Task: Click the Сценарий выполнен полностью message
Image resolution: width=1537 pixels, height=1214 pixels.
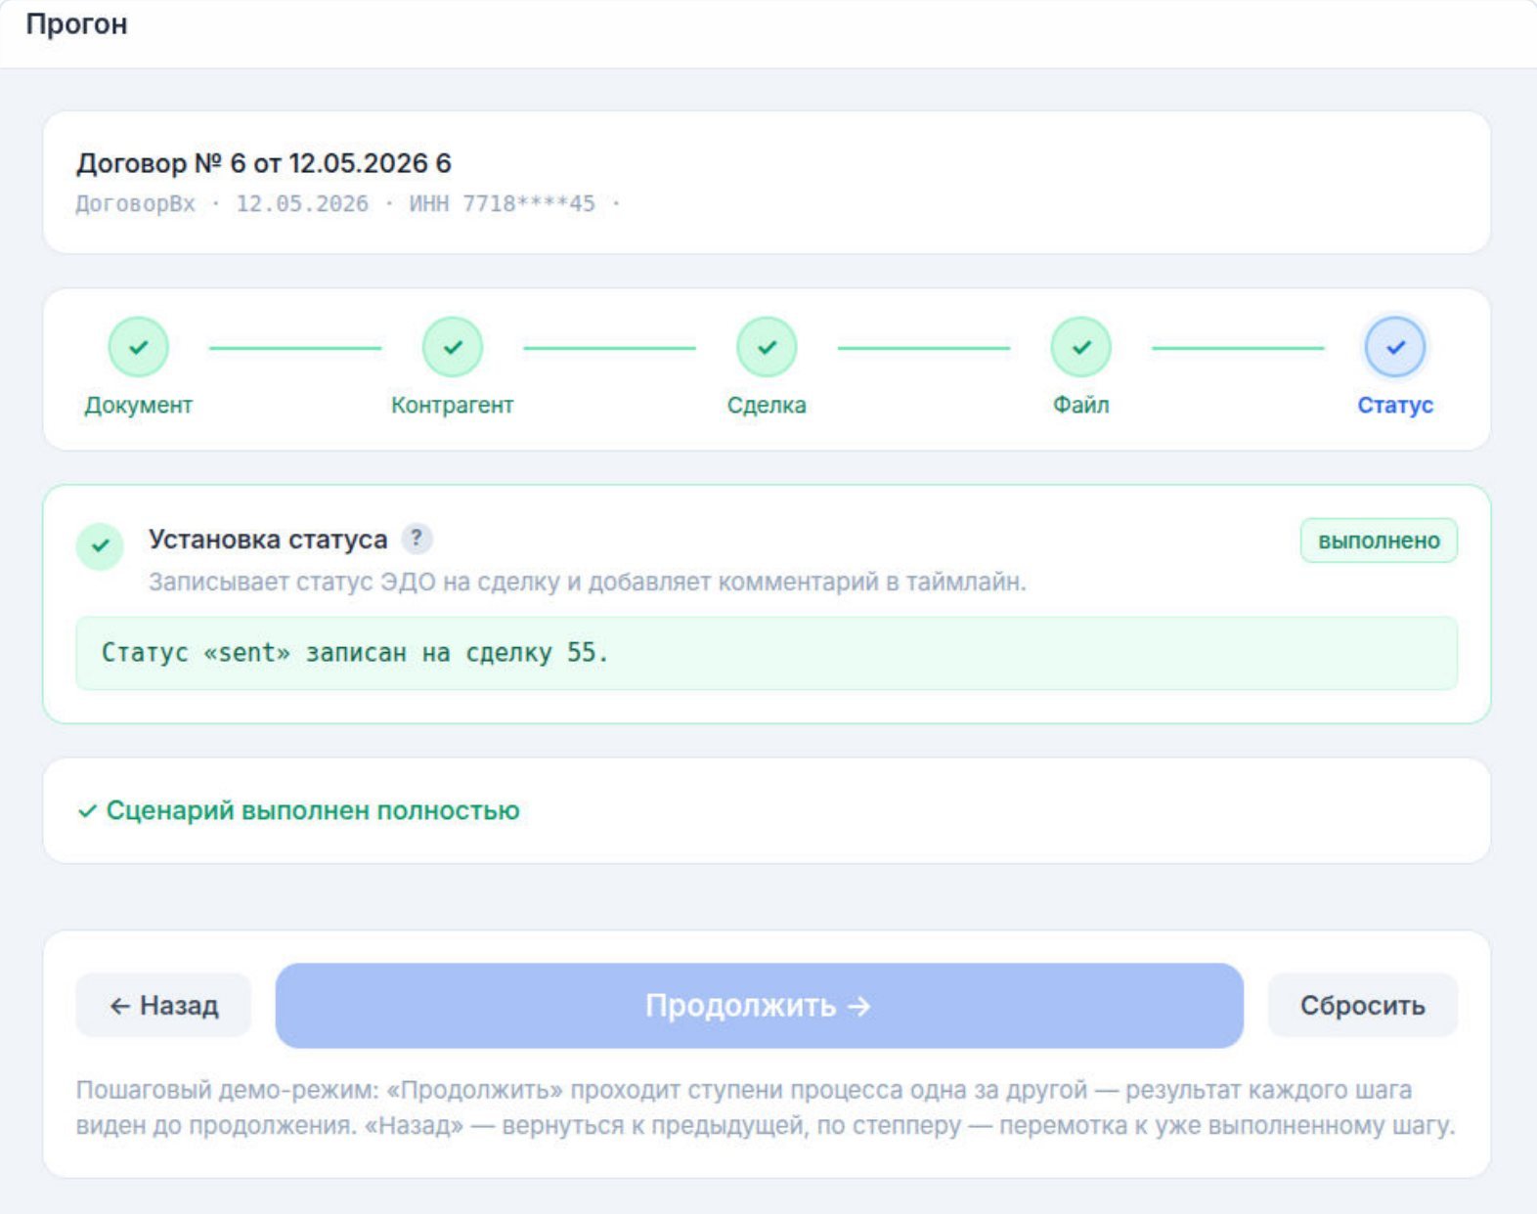Action: point(298,810)
